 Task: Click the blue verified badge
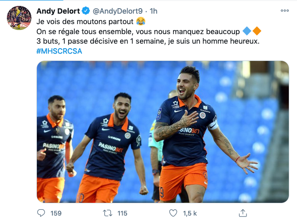pyautogui.click(x=86, y=10)
